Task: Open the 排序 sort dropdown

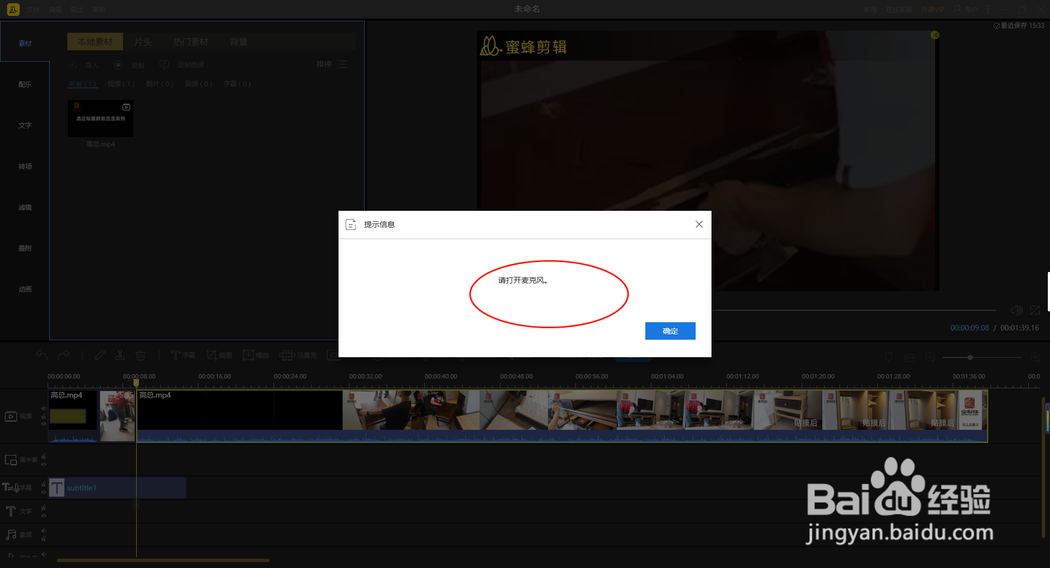Action: [x=331, y=64]
